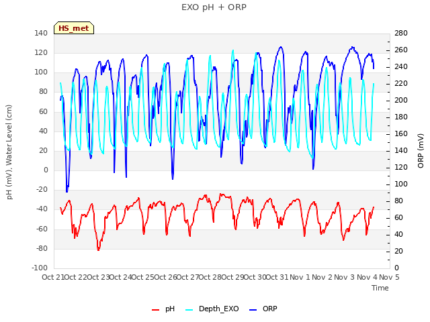Click the Nov 5 x-axis tick label
This screenshot has width=430, height=322.
[x=389, y=277]
